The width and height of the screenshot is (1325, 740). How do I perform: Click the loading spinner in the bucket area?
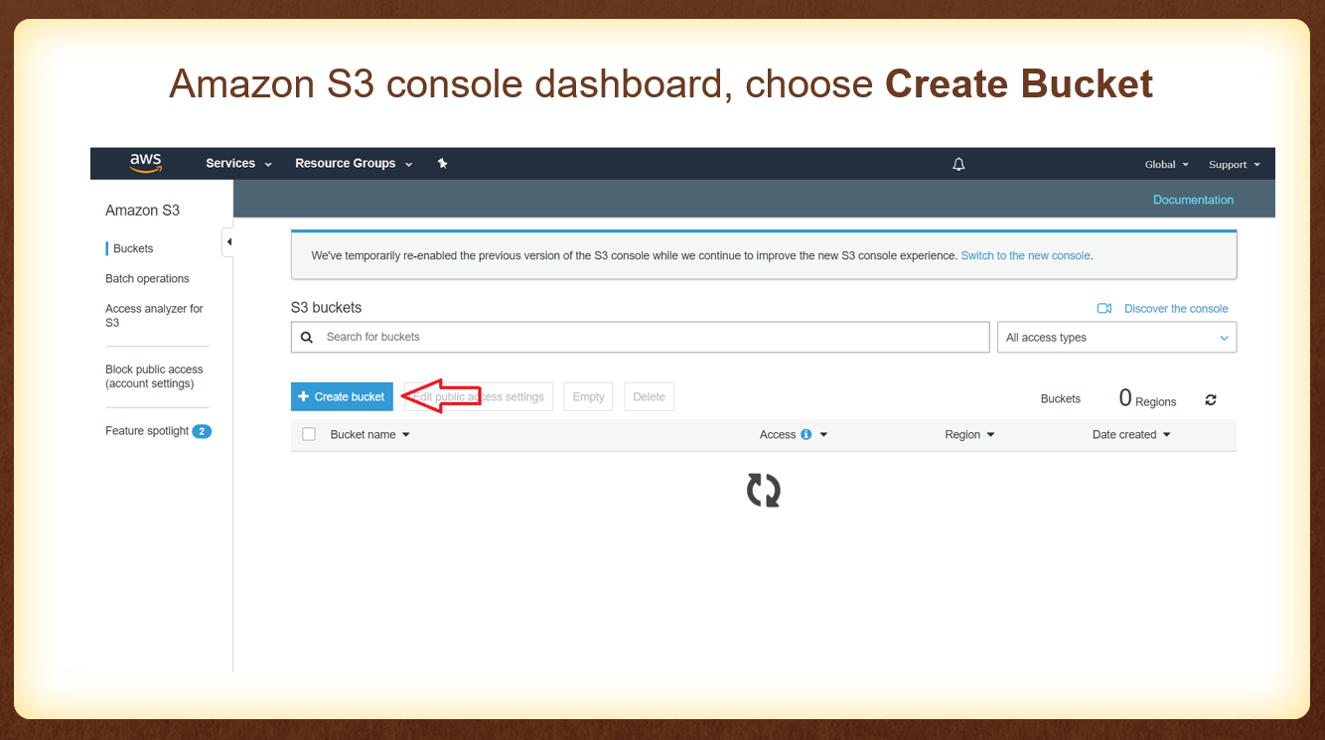click(x=763, y=489)
